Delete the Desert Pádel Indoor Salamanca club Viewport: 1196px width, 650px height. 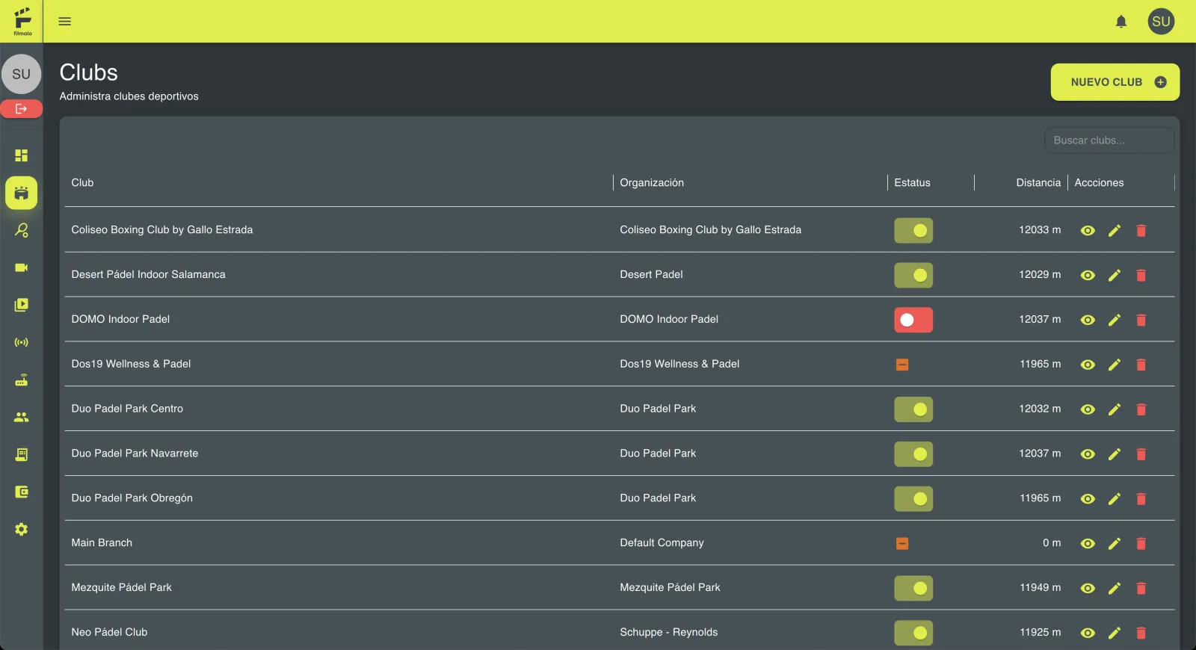click(x=1141, y=275)
